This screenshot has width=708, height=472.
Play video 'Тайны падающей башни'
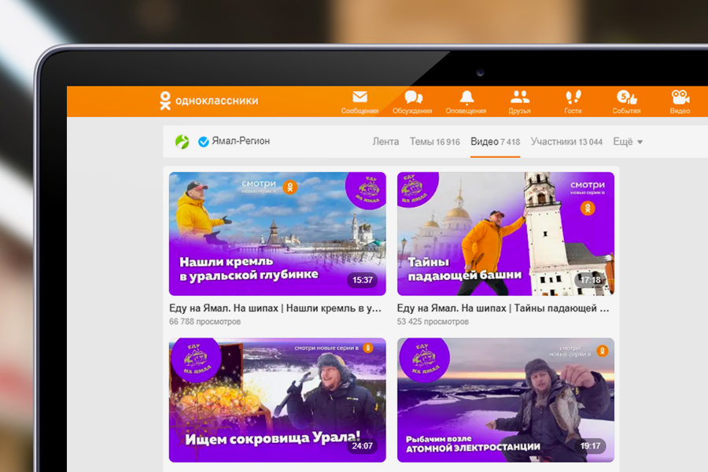(x=506, y=234)
